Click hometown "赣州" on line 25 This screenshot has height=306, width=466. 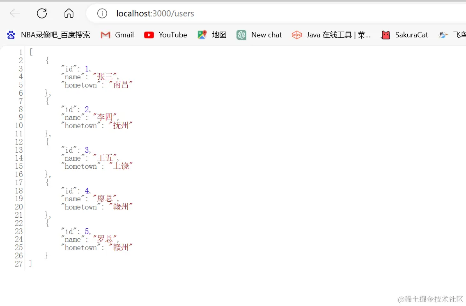pyautogui.click(x=121, y=247)
